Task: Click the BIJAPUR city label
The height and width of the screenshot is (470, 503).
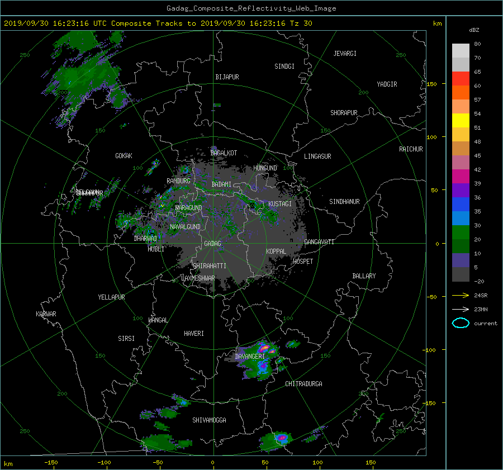Action: coord(227,77)
